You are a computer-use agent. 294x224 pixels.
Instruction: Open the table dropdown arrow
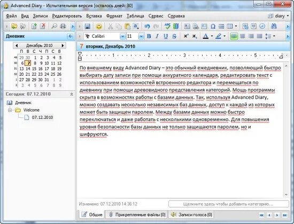pyautogui.click(x=236, y=26)
